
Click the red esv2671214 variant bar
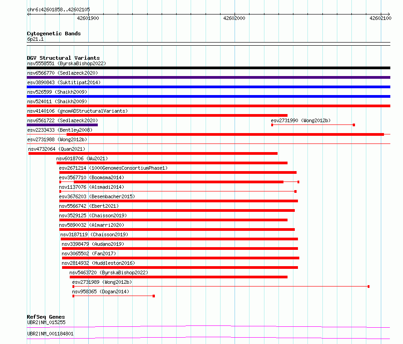point(178,172)
